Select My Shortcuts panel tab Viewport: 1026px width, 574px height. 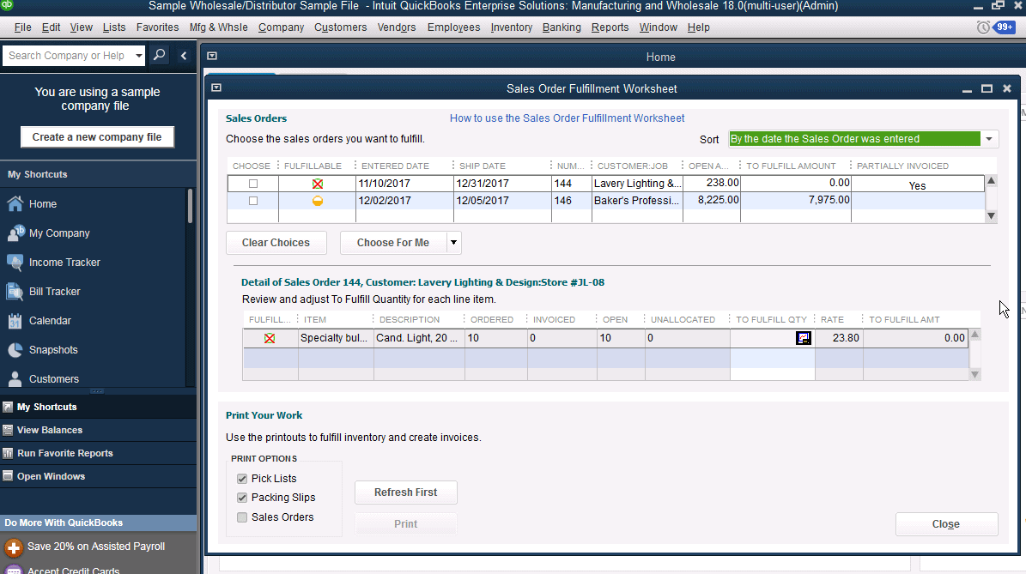pos(98,407)
